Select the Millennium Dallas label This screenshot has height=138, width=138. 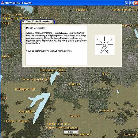pyautogui.click(x=53, y=70)
